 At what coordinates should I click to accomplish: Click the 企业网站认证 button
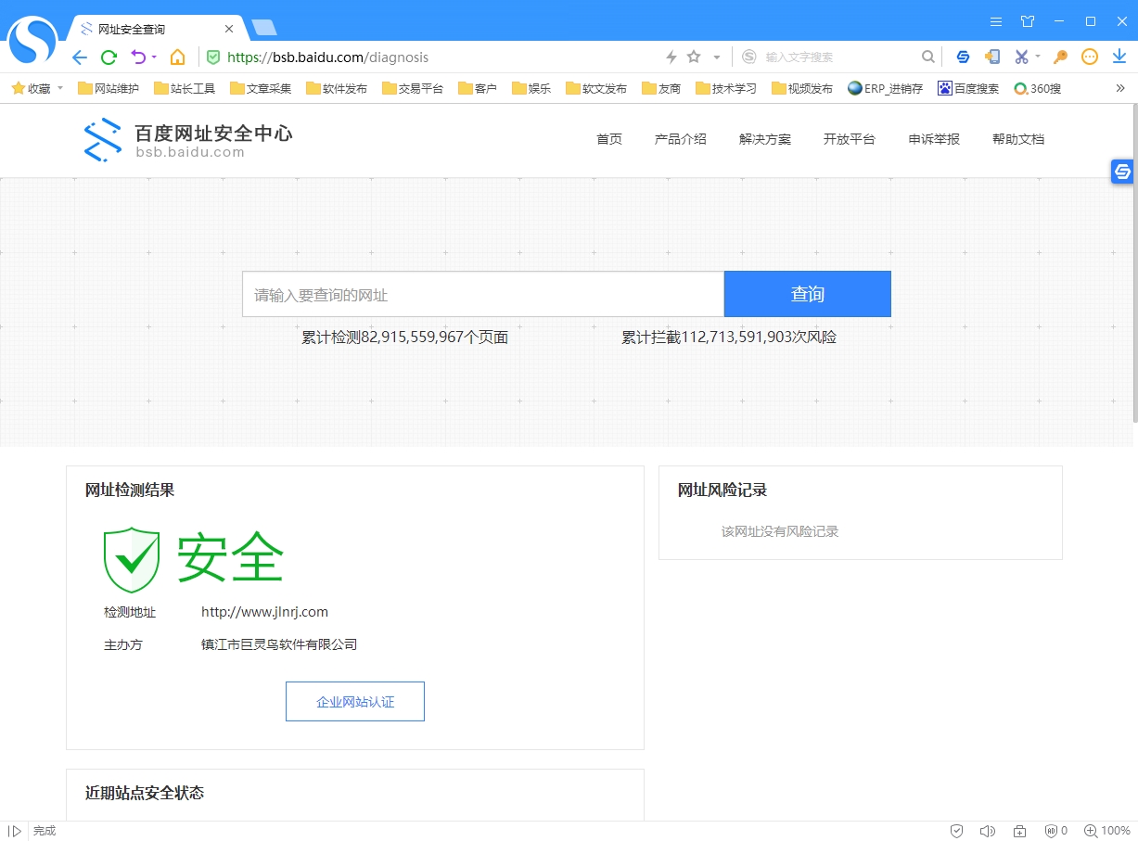(x=354, y=701)
